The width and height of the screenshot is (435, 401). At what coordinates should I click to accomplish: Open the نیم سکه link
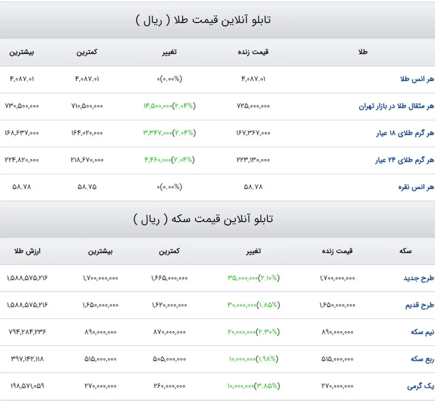coord(422,332)
